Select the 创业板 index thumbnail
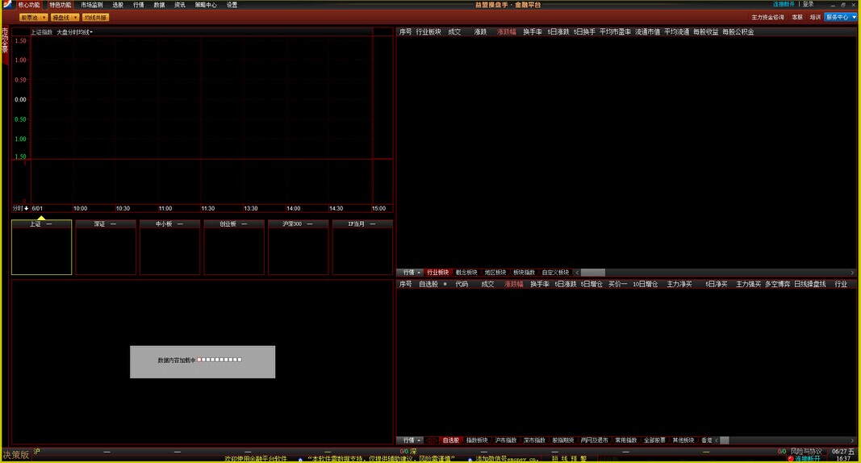Viewport: 861px width, 463px height. (x=234, y=224)
